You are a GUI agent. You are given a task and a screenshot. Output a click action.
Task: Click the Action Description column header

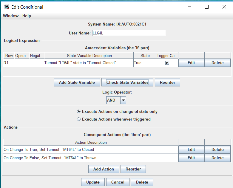(x=91, y=142)
